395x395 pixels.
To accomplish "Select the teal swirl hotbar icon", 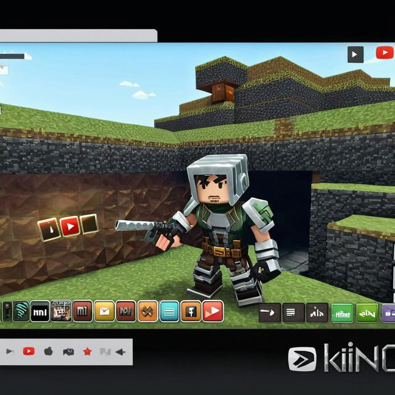I will 21,311.
